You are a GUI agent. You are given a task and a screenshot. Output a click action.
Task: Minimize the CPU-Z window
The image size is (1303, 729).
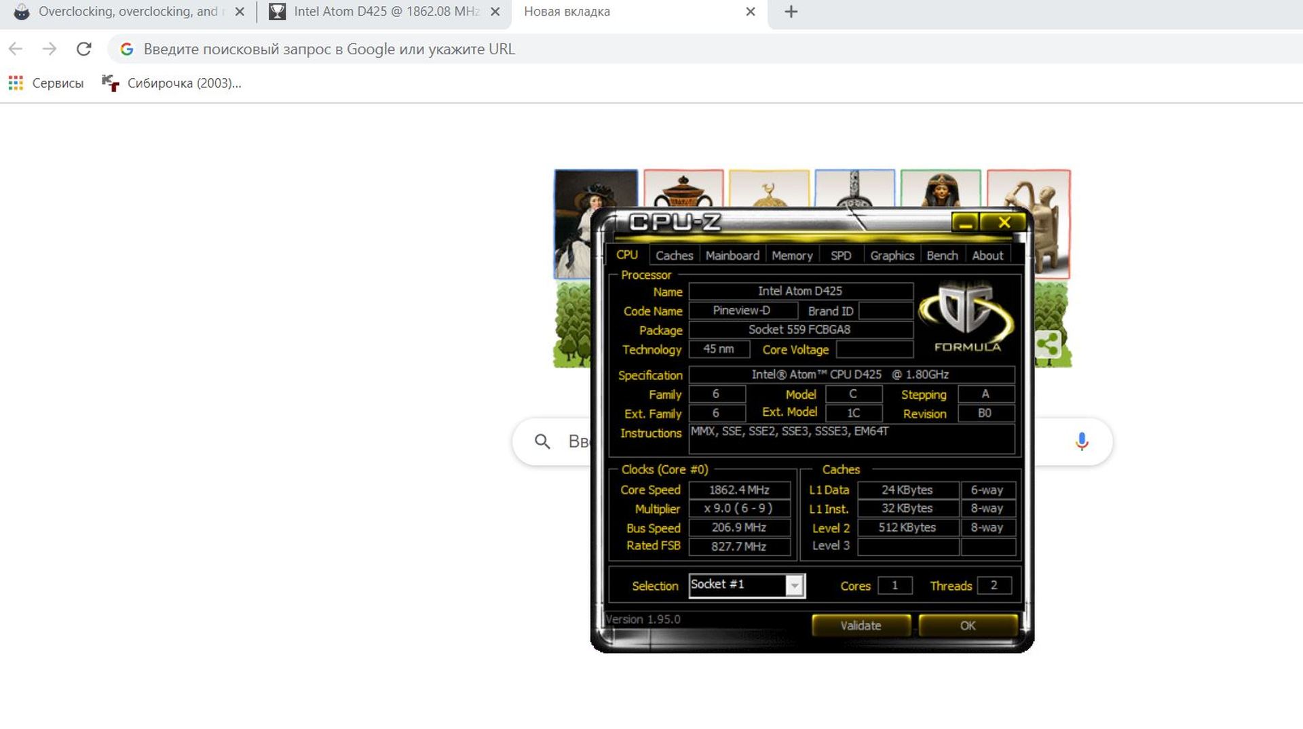click(x=964, y=222)
